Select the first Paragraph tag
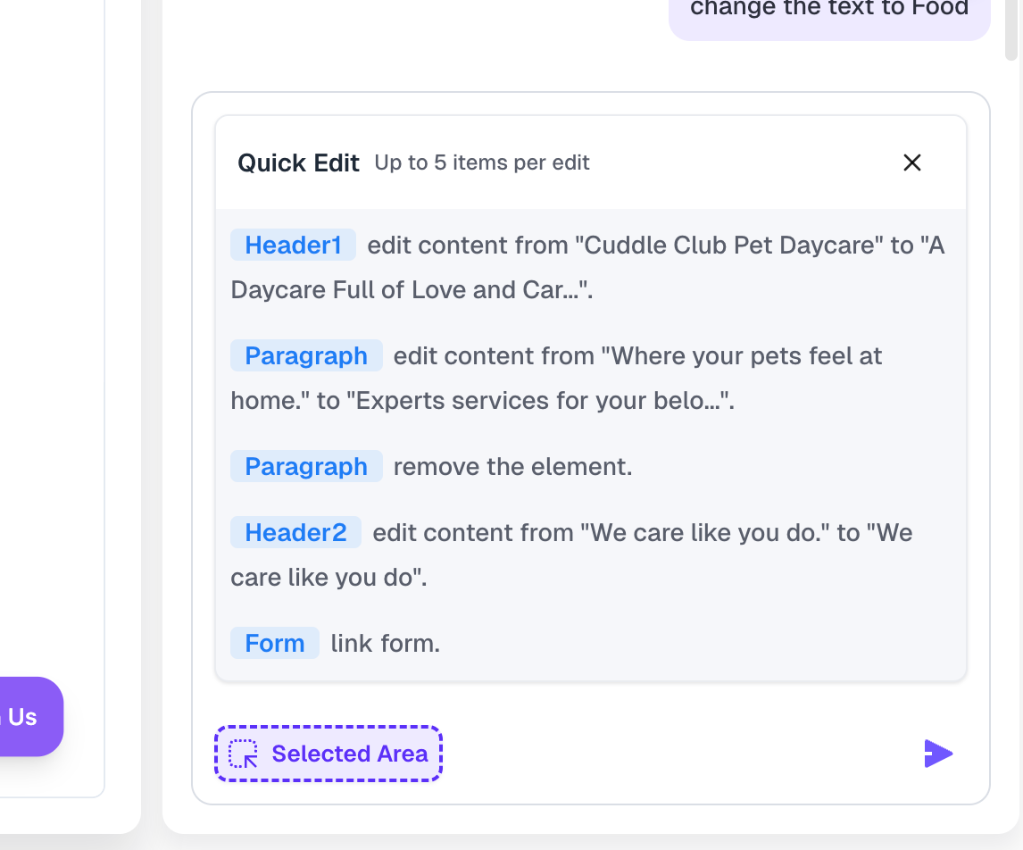The height and width of the screenshot is (850, 1023). coord(306,356)
